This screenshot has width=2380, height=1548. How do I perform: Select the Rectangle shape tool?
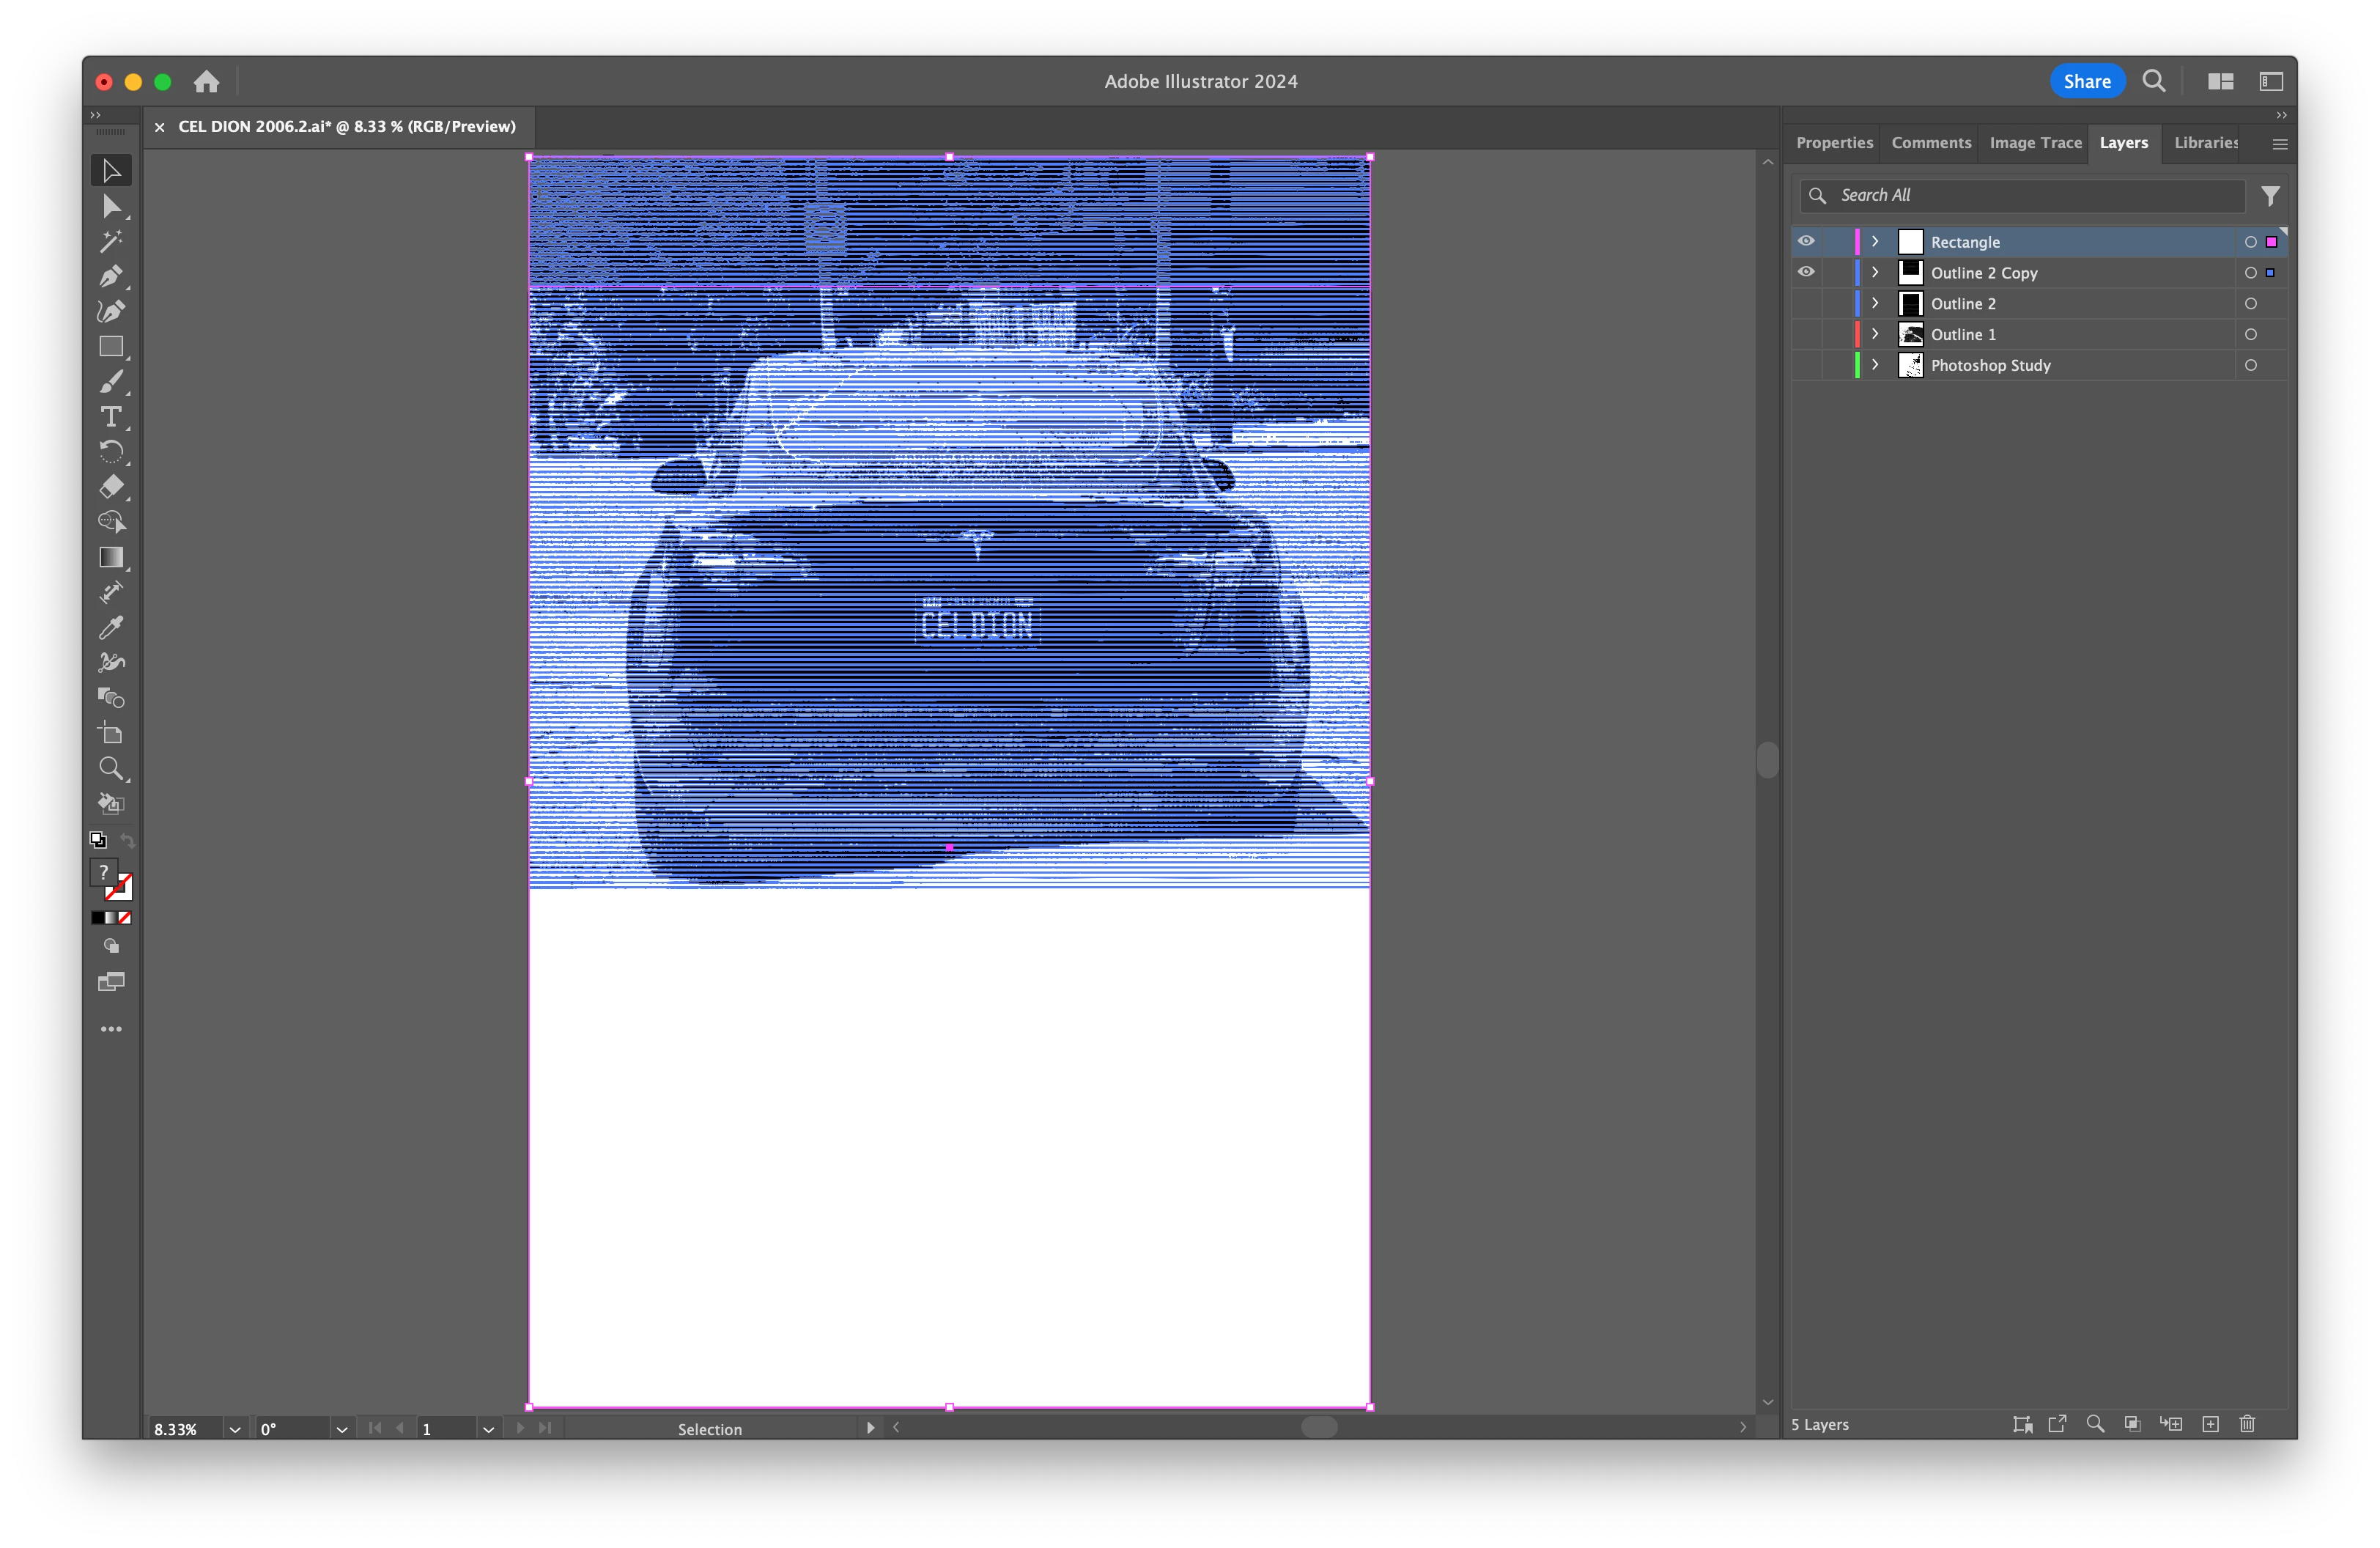click(111, 346)
